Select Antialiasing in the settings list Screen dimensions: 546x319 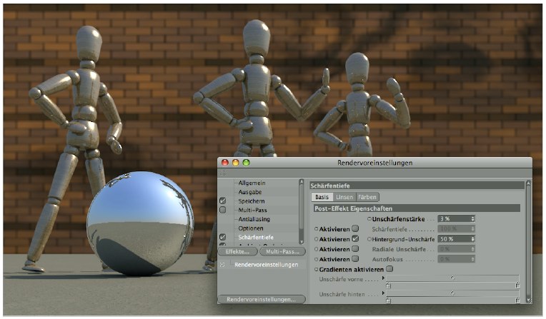click(254, 219)
